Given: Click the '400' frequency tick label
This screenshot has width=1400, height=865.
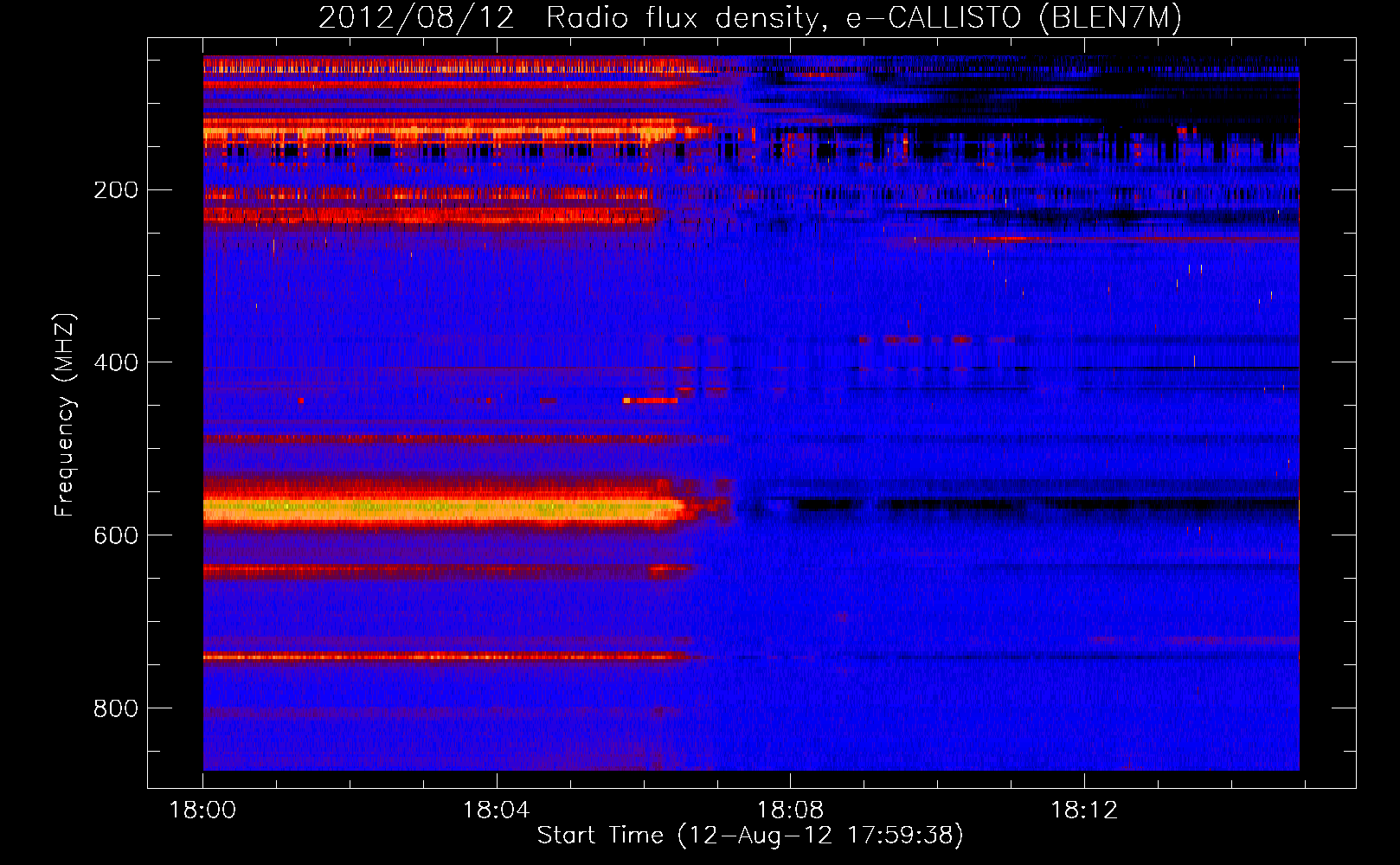Looking at the screenshot, I should point(115,362).
